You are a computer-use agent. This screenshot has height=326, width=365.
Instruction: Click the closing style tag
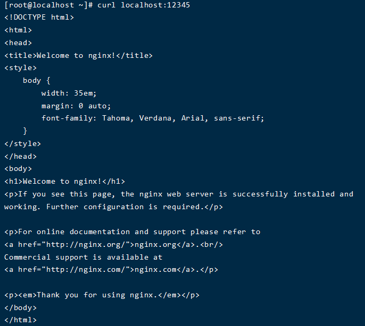[22, 143]
